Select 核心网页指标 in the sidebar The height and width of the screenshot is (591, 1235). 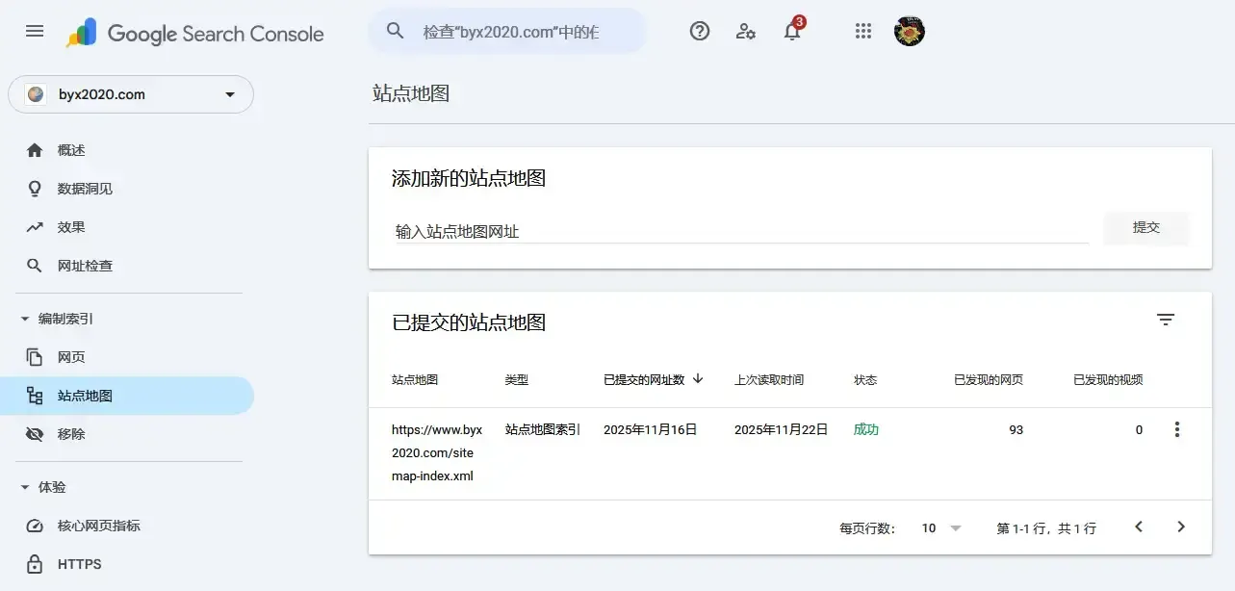98,526
